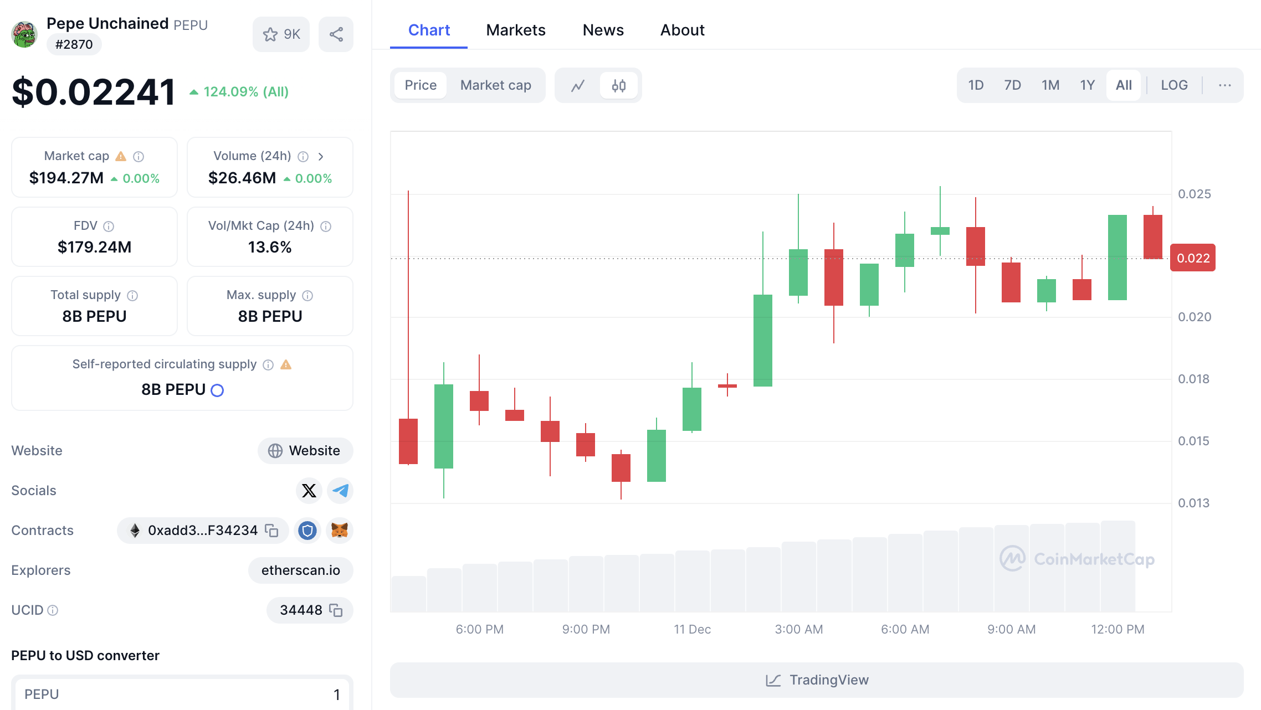Click the 0.022 current price label
This screenshot has width=1261, height=710.
coord(1193,258)
